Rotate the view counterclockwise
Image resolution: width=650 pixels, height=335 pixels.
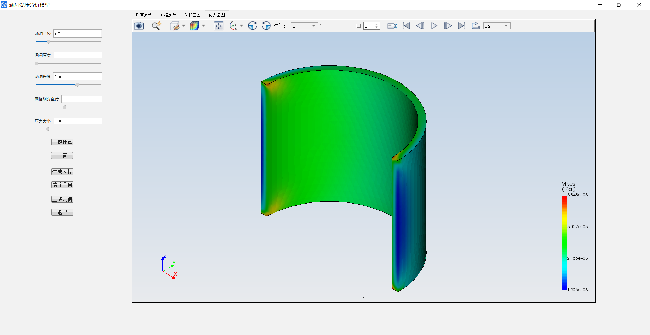click(x=266, y=26)
